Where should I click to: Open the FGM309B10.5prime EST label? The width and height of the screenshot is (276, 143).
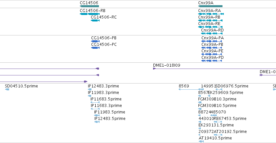point(217,106)
